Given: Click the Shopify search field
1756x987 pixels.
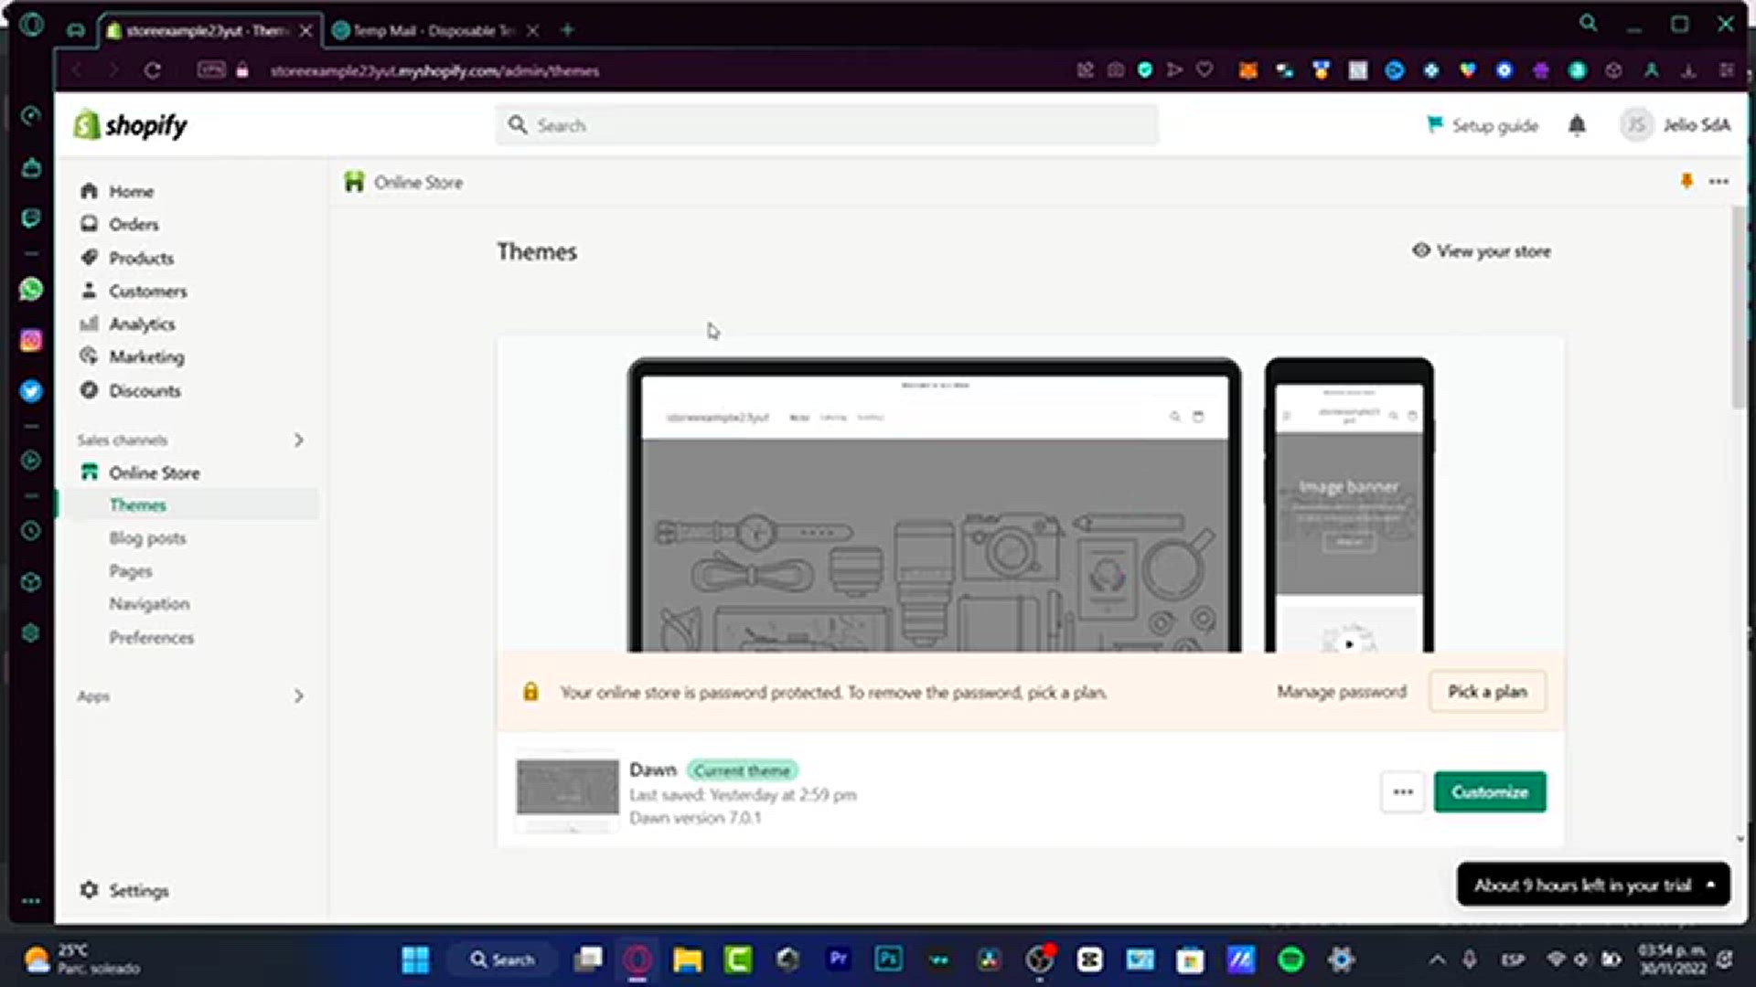Looking at the screenshot, I should click(x=827, y=125).
